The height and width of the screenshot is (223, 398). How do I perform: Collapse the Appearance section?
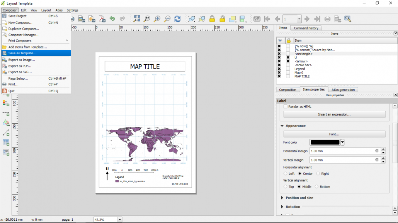pyautogui.click(x=282, y=126)
